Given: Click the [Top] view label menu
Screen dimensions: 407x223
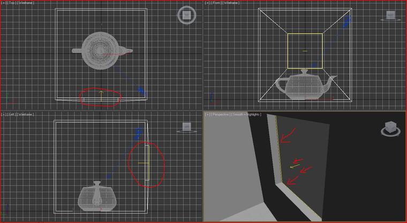Looking at the screenshot, I should tap(11, 3).
